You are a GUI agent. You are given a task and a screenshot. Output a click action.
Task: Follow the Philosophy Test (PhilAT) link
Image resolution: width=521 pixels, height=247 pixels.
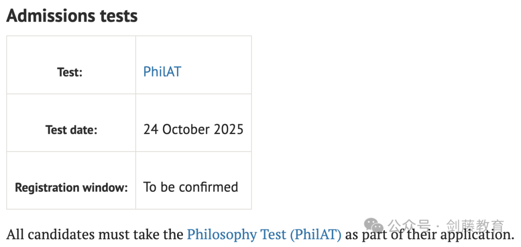(x=264, y=234)
